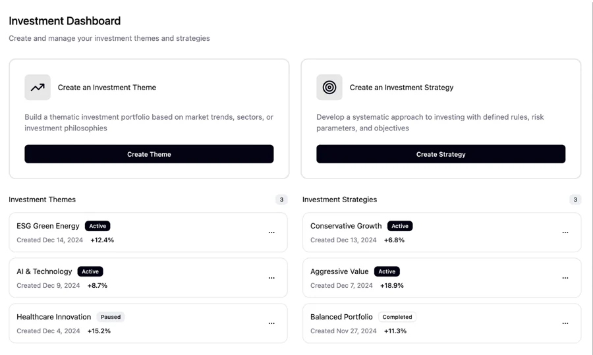Click the Investment Strategies count badge
The width and height of the screenshot is (593, 355).
[x=575, y=200]
